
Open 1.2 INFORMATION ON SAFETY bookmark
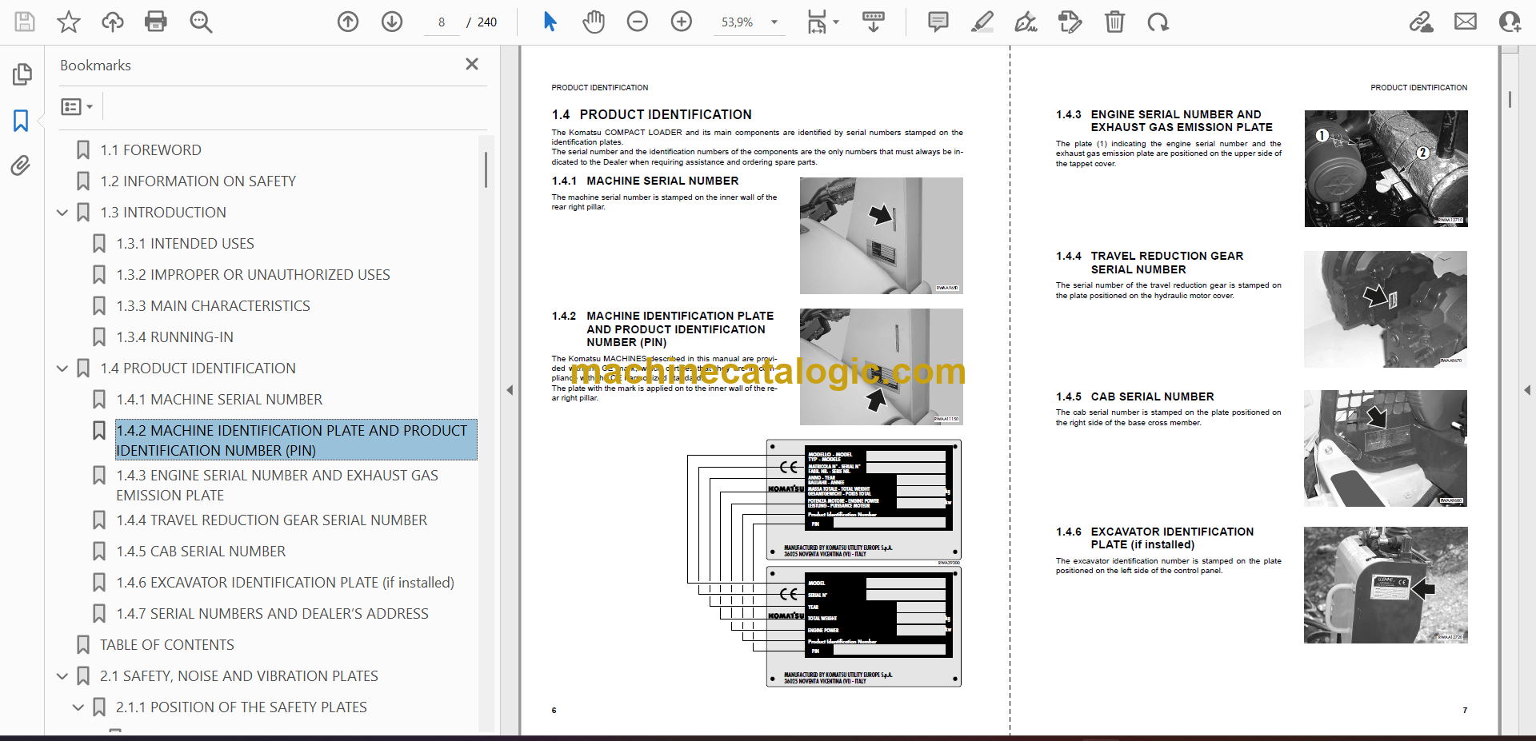point(198,181)
